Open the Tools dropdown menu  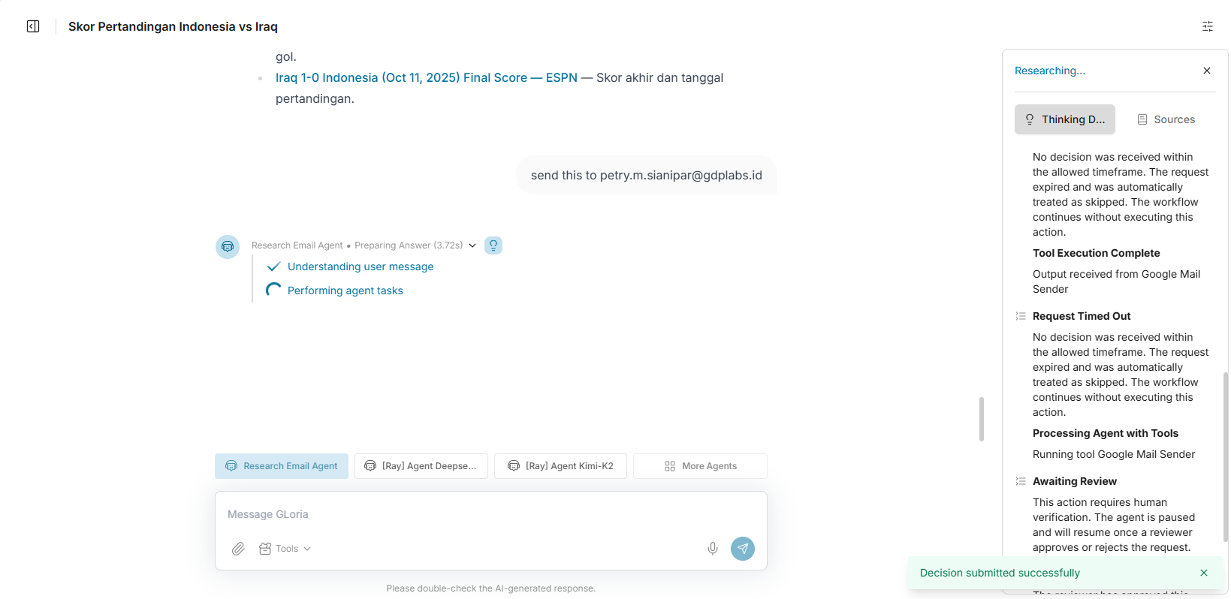click(x=285, y=549)
